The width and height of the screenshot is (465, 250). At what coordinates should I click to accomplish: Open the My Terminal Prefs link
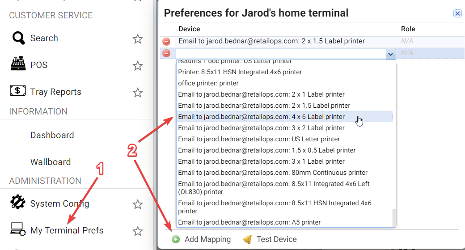click(x=67, y=231)
